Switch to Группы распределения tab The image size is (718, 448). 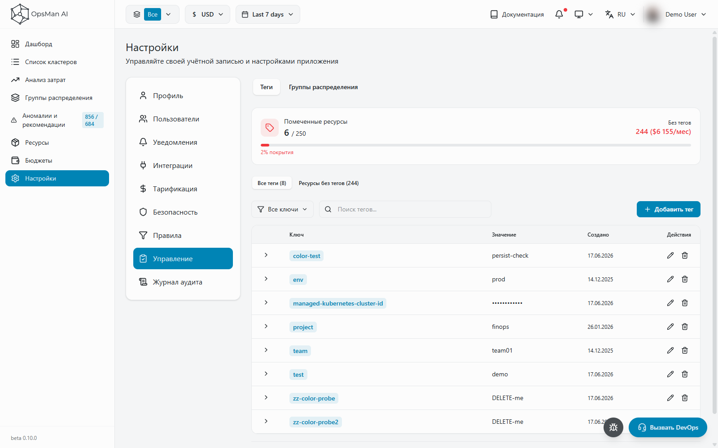point(323,87)
